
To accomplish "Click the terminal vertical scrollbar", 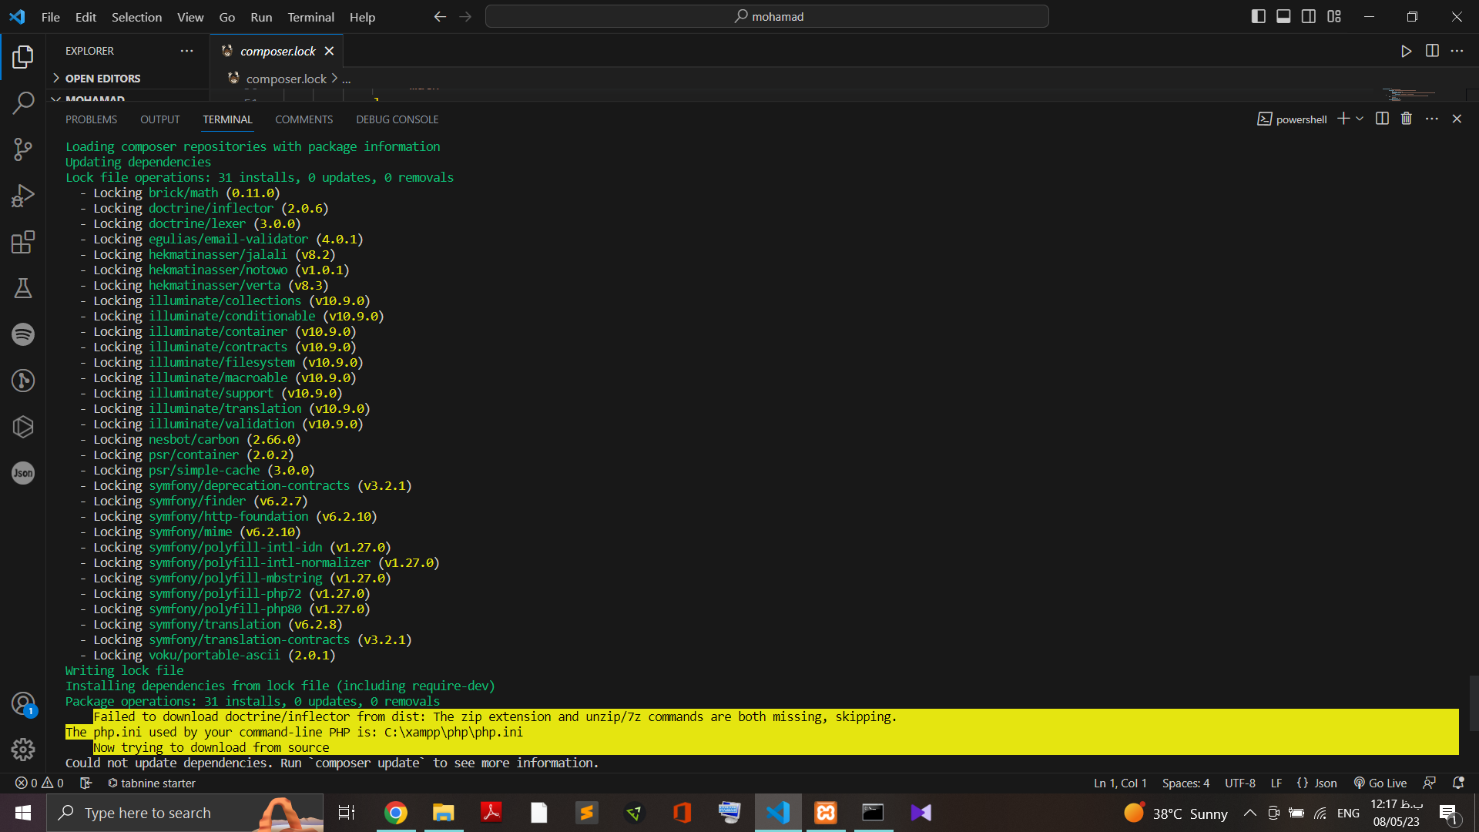I will point(1474,703).
